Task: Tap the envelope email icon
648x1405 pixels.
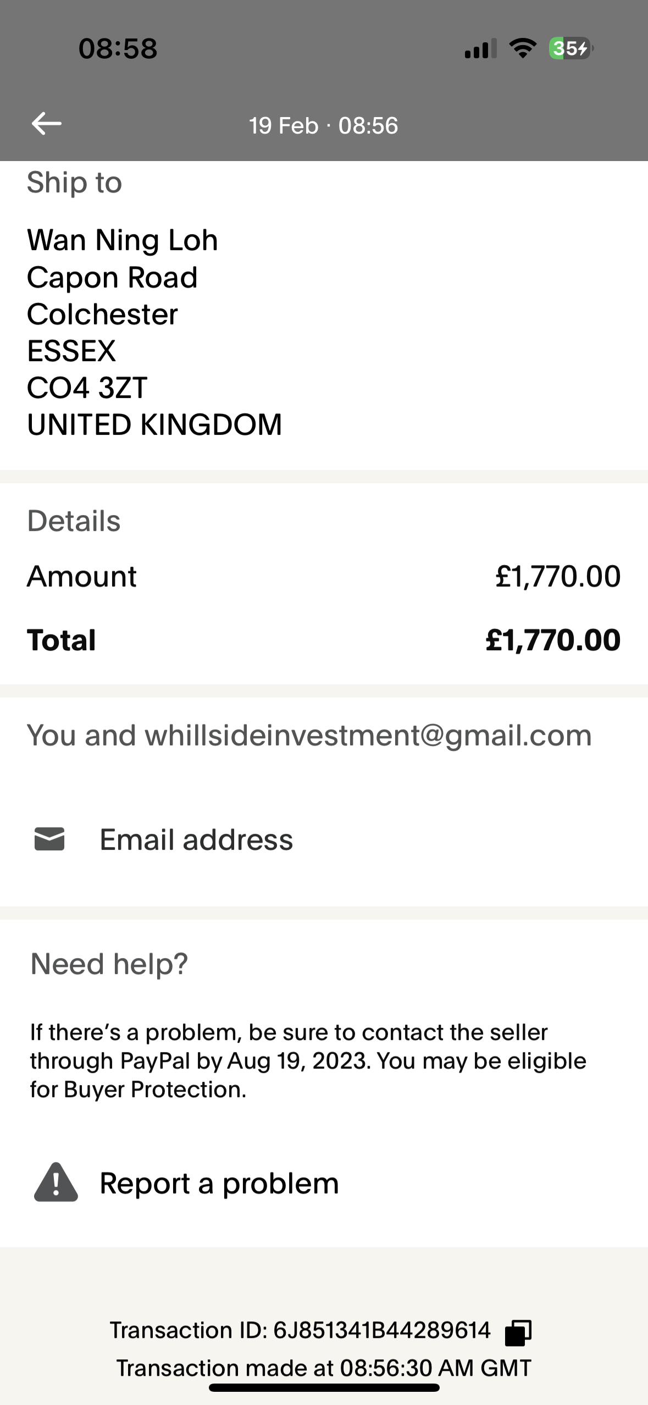Action: pos(49,839)
